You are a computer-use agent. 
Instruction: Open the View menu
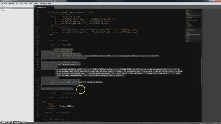click(x=21, y=4)
